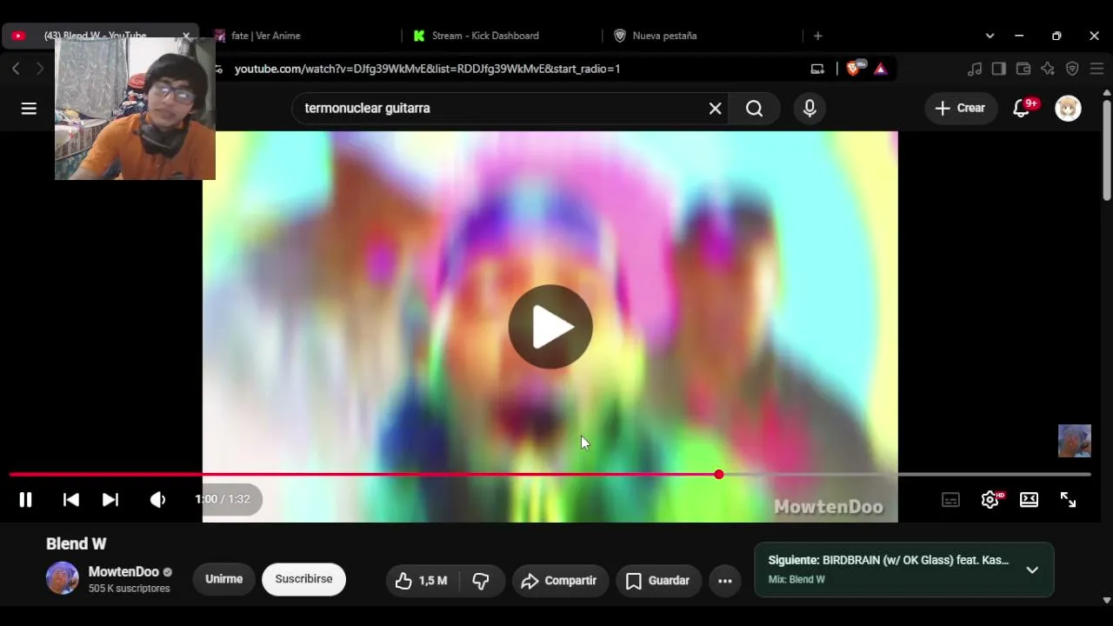This screenshot has height=626, width=1113.
Task: Click the Blend W video title
Action: tap(77, 544)
